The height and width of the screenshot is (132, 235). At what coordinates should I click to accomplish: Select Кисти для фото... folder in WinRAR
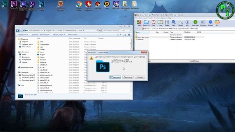coord(142,37)
